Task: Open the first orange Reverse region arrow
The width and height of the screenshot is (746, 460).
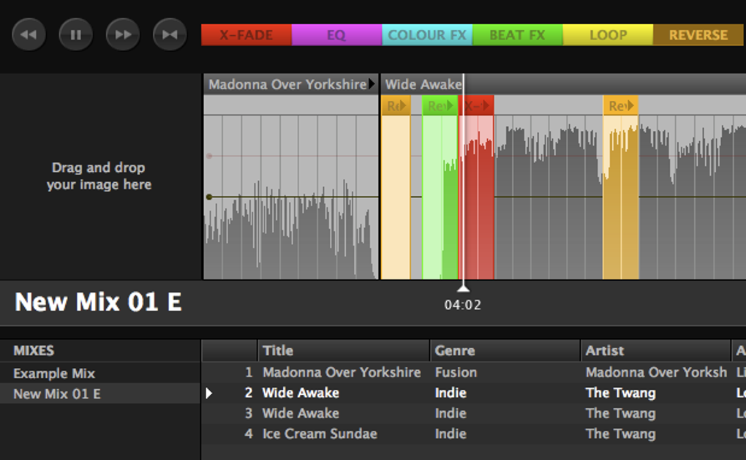Action: (x=404, y=105)
